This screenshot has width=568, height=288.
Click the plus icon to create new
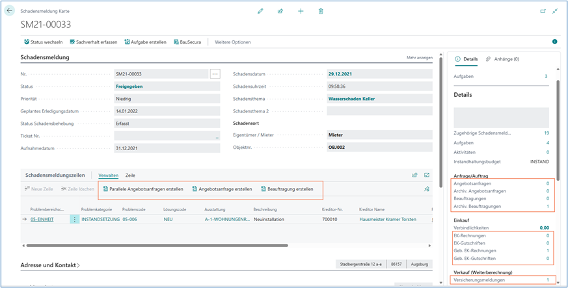tap(301, 11)
